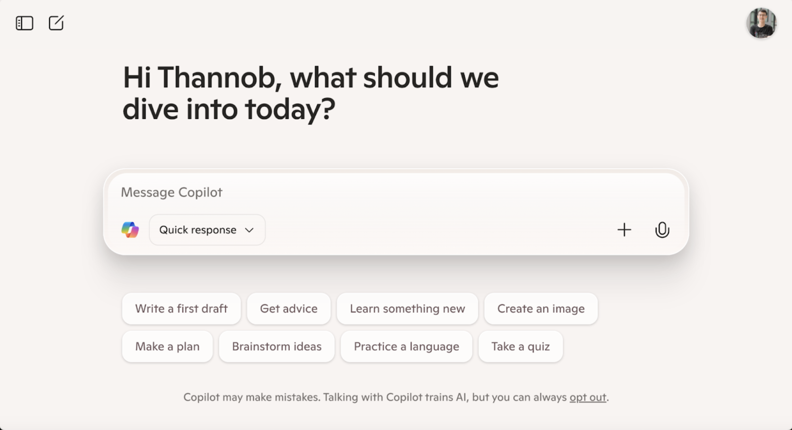This screenshot has width=792, height=430.
Task: Click the colorful Copilot logo icon
Action: coord(130,230)
